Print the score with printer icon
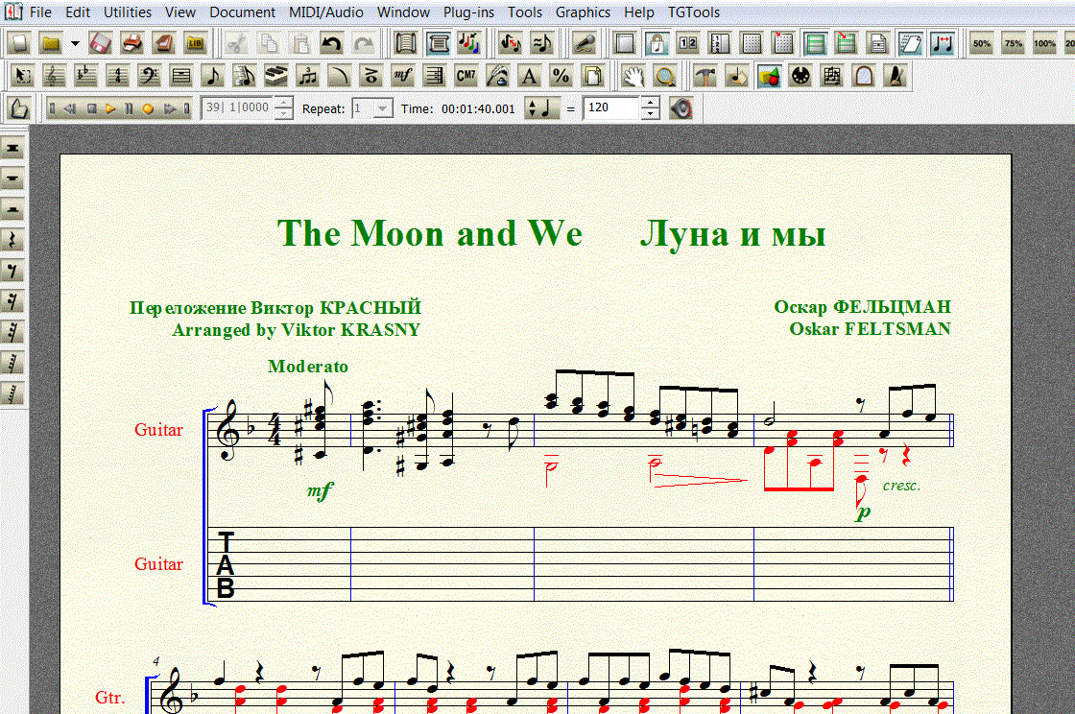 click(131, 43)
